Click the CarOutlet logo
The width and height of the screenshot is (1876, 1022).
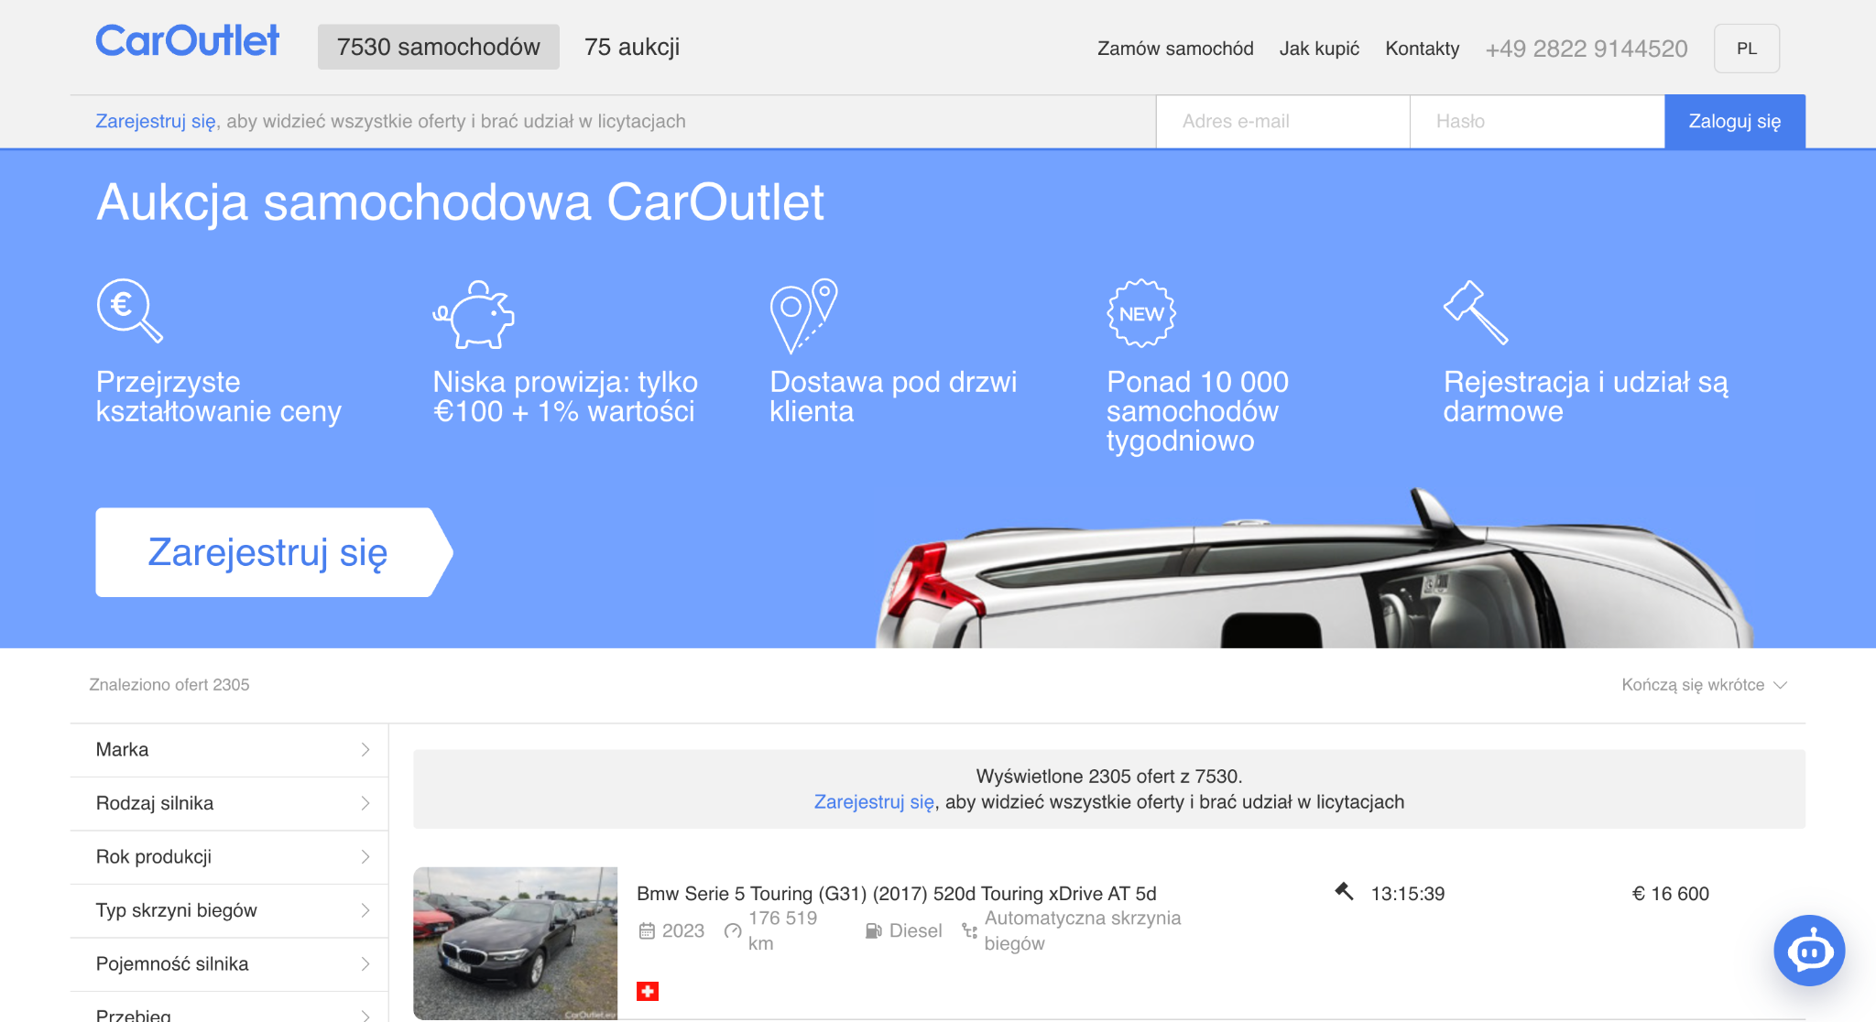(188, 41)
